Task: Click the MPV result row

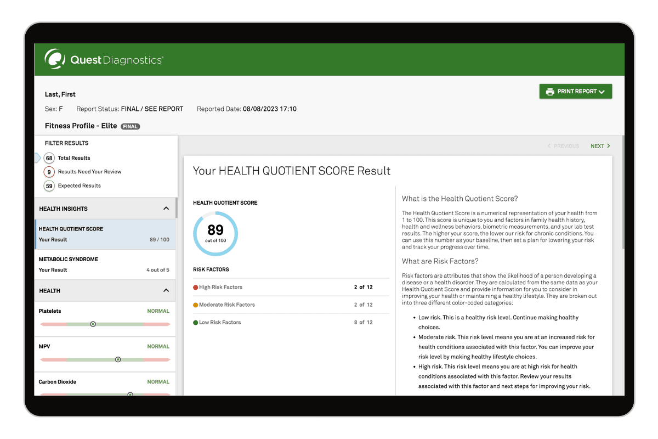Action: [x=104, y=353]
